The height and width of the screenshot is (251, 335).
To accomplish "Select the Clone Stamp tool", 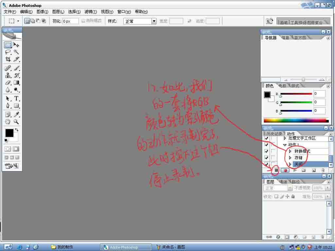I will (x=8, y=75).
